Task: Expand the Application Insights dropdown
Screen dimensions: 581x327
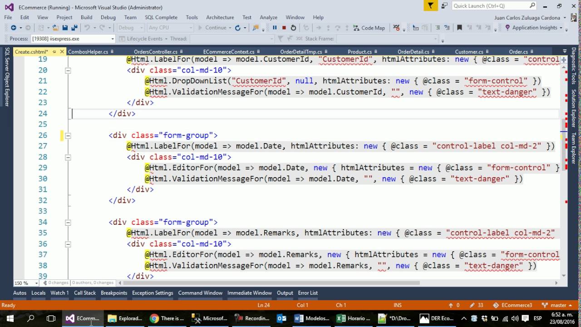Action: click(x=561, y=28)
